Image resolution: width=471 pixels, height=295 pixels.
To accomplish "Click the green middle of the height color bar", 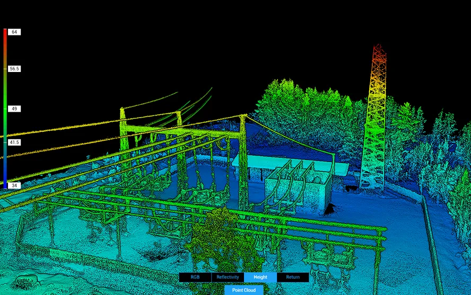I will [x=5, y=109].
